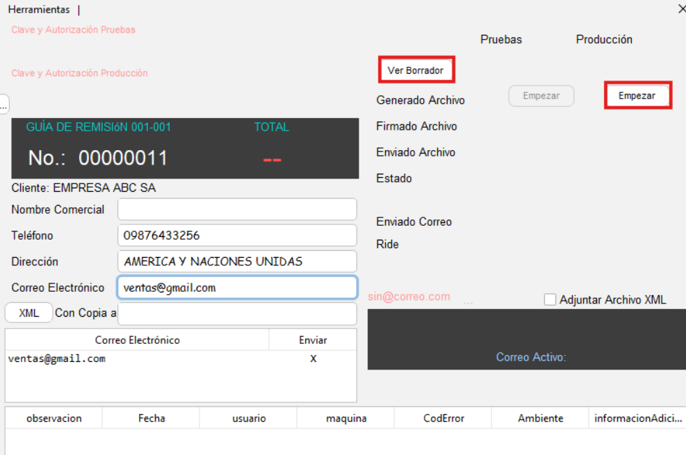
Task: Enable Adjuntar Archivo XML checkbox
Action: (550, 299)
